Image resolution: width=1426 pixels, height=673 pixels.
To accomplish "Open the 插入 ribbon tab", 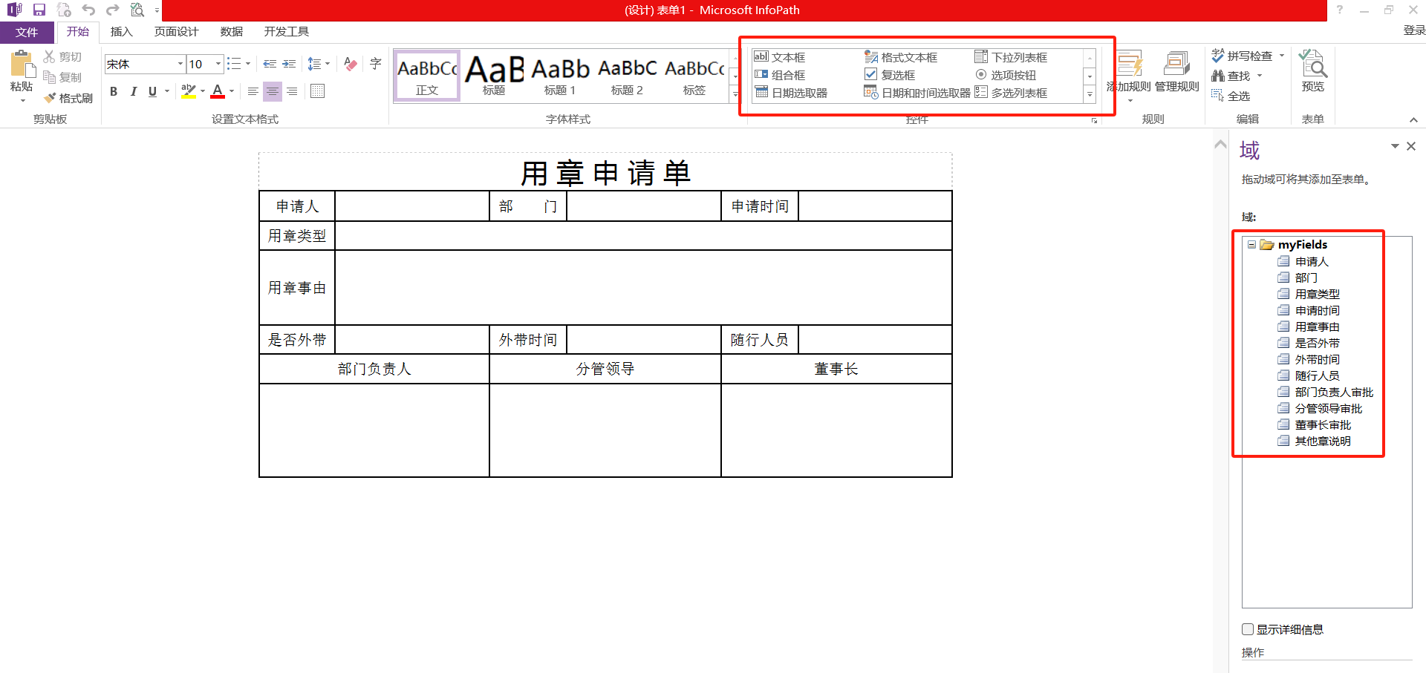I will point(121,31).
